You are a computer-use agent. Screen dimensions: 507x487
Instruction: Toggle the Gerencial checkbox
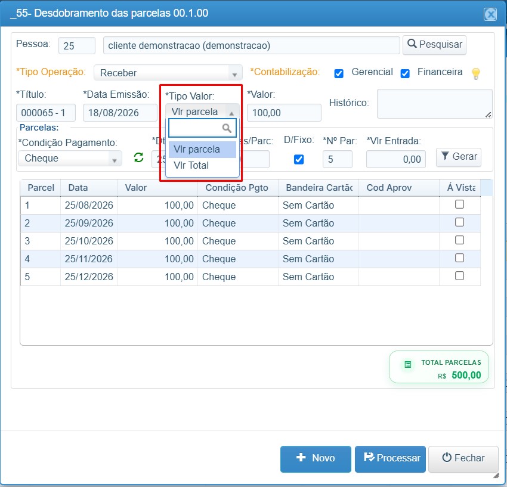(339, 74)
